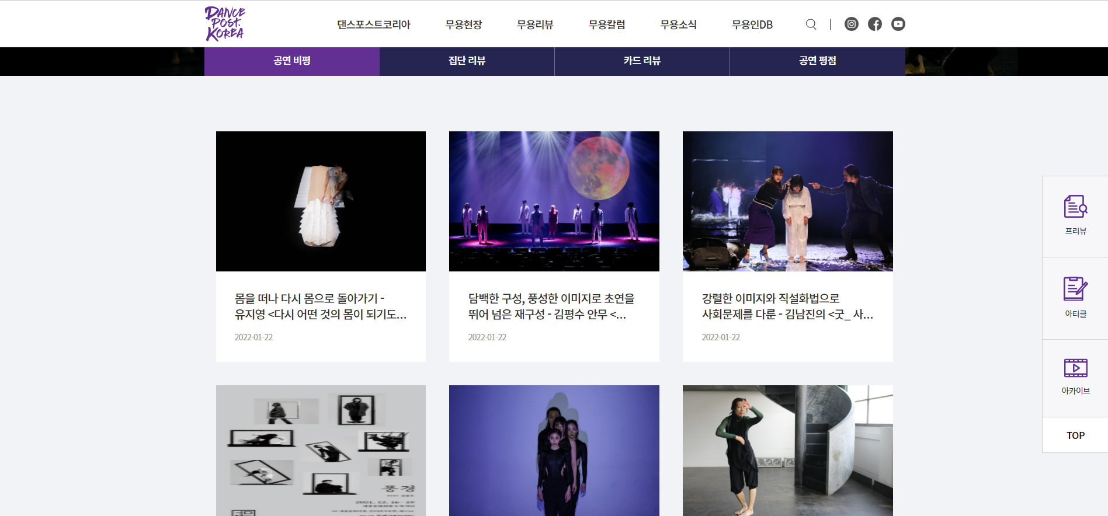Switch to the 카드 리뷰 tab
This screenshot has width=1108, height=516.
pyautogui.click(x=642, y=61)
